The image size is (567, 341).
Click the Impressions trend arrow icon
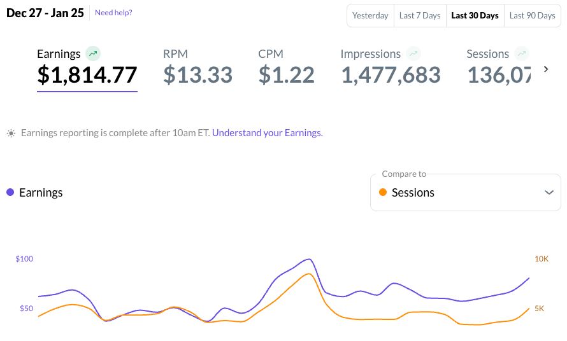click(414, 53)
